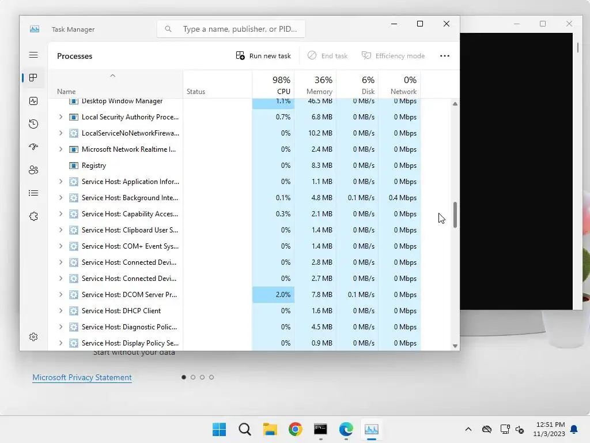Select the first carousel page dot

[x=184, y=377]
